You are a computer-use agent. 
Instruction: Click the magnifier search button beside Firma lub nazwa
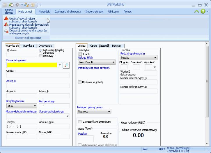[x=66, y=65]
